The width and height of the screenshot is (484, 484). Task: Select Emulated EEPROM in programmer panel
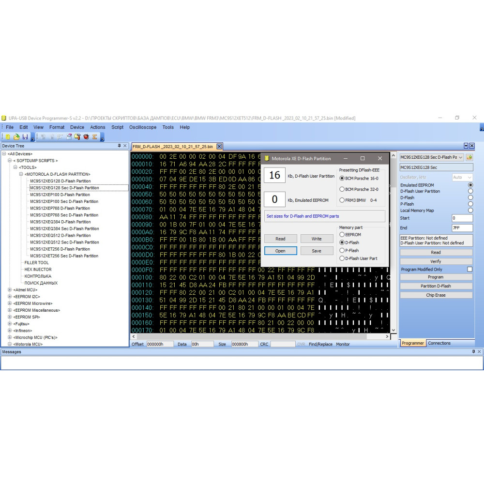pyautogui.click(x=470, y=185)
